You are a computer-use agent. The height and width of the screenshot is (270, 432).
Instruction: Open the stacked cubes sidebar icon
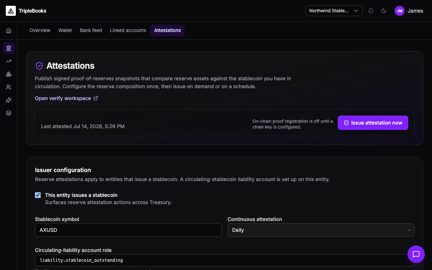[x=9, y=74]
